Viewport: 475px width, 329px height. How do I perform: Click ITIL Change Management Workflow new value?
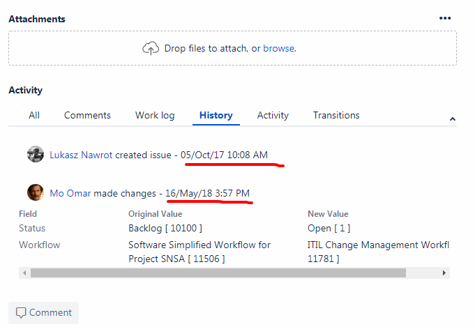(378, 252)
